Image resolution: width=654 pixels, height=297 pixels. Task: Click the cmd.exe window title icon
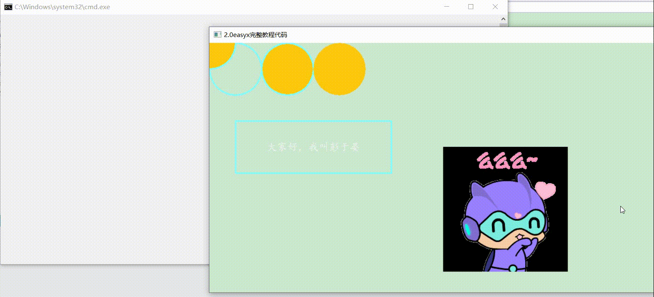tap(8, 7)
